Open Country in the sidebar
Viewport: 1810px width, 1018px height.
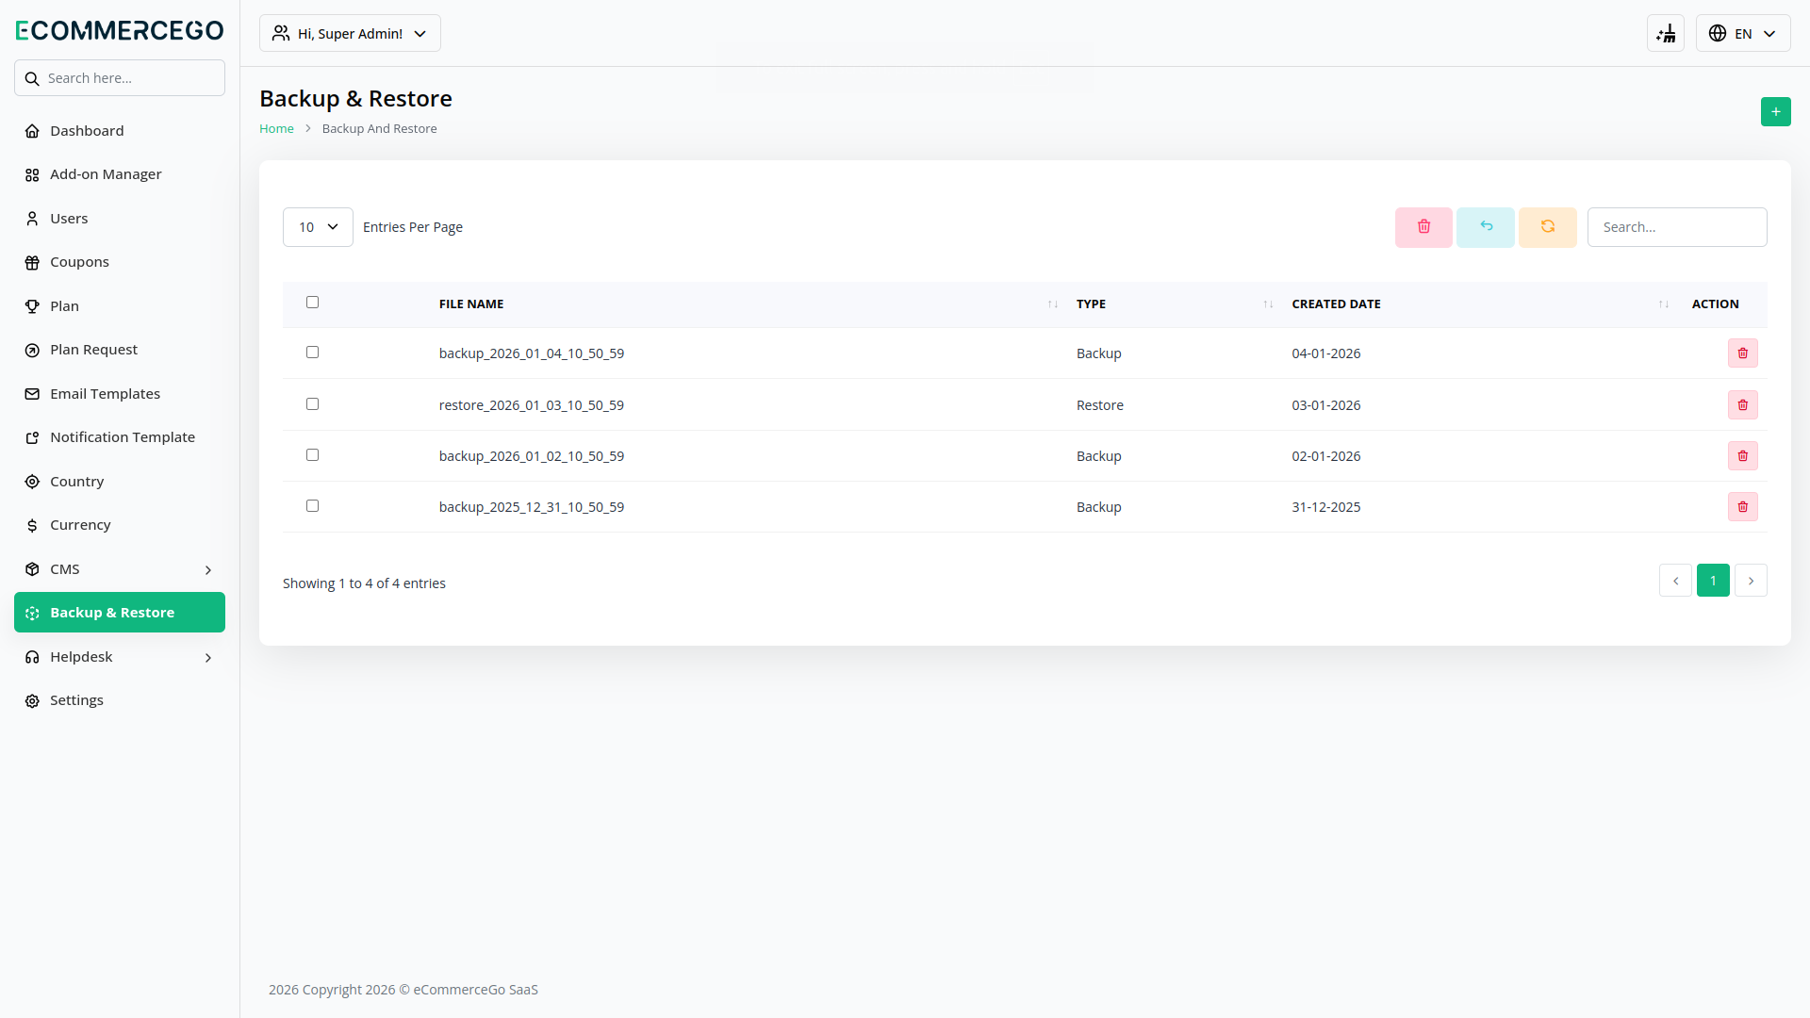click(120, 482)
